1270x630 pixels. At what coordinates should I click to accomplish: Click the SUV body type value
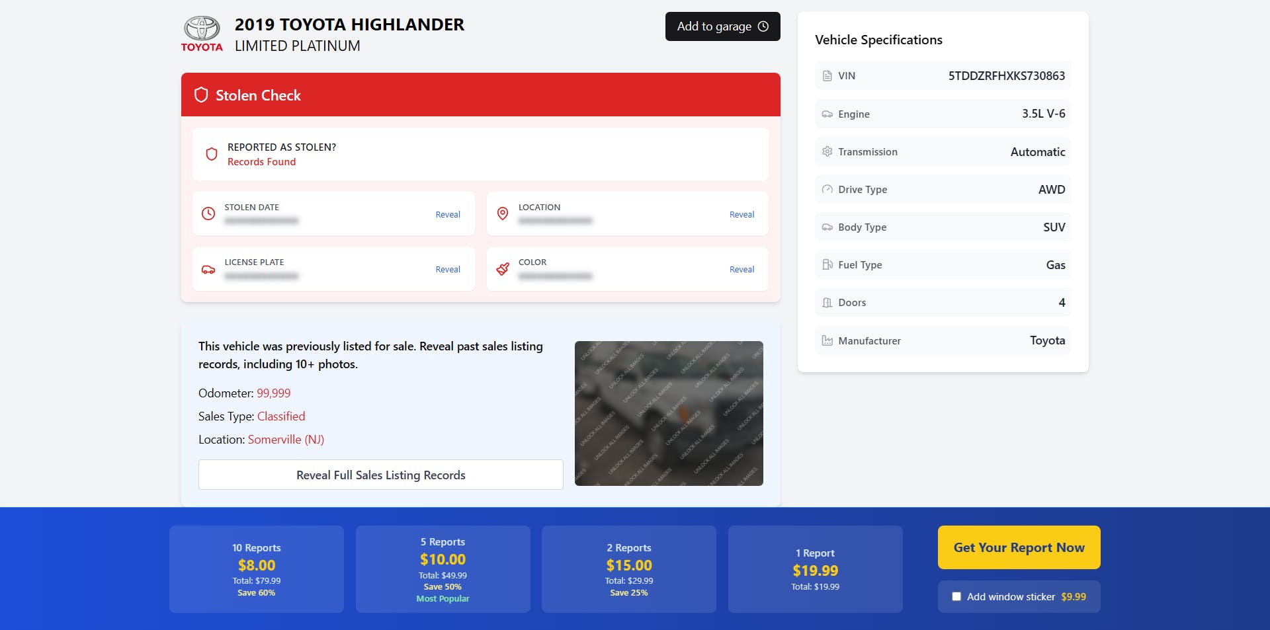tap(1054, 227)
